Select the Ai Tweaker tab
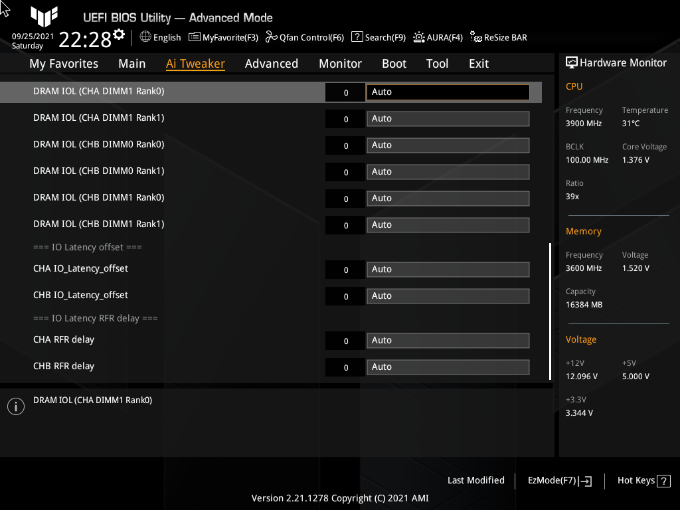This screenshot has height=510, width=680. (x=195, y=64)
